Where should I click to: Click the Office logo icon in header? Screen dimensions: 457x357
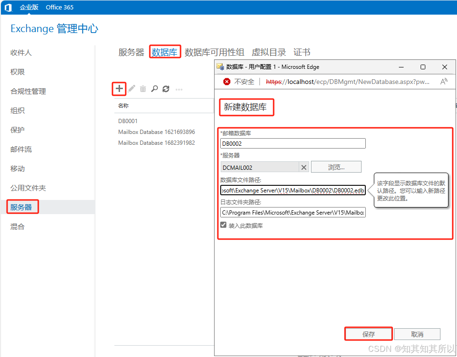(9, 7)
